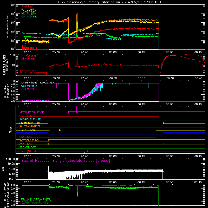Viewport: 208px width, 208px height.
Task: Click the SAS axis title
Action: click(3, 169)
